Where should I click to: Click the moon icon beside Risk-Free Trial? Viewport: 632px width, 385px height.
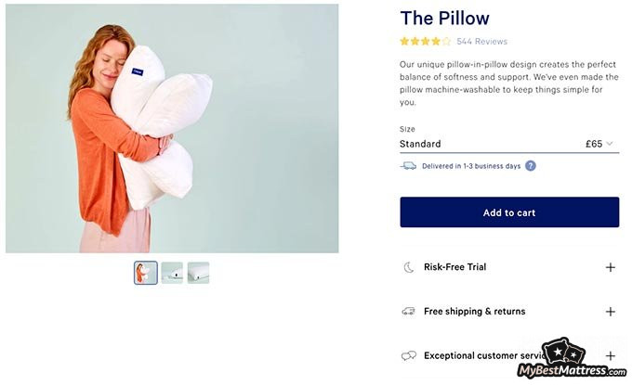(x=408, y=267)
